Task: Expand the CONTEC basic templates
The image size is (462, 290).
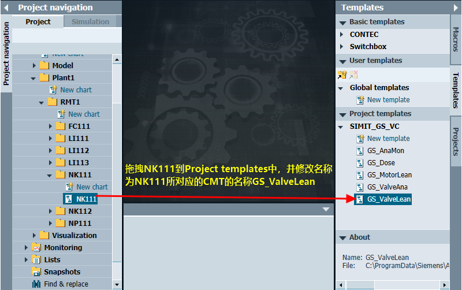Action: 341,34
